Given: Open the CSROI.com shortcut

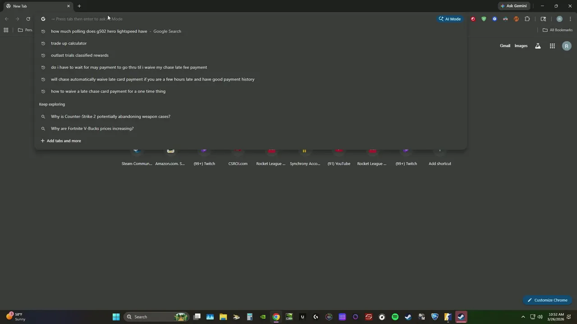Looking at the screenshot, I should (238, 157).
